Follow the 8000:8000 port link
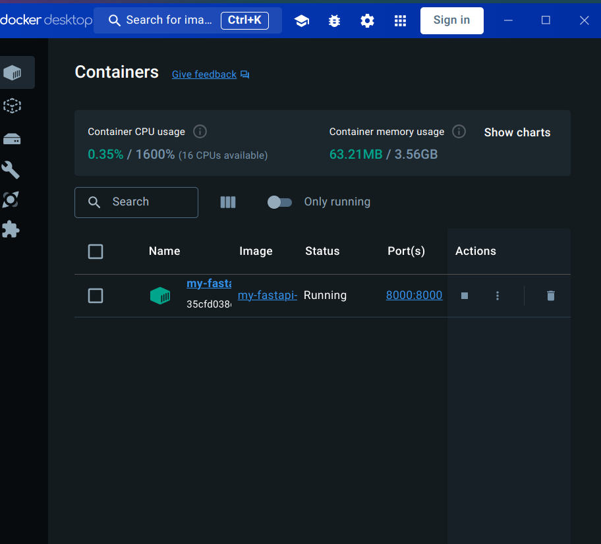The height and width of the screenshot is (544, 601). (414, 295)
